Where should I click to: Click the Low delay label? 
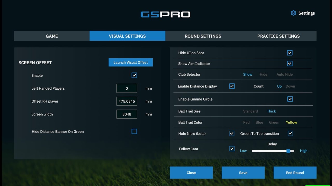tap(243, 151)
